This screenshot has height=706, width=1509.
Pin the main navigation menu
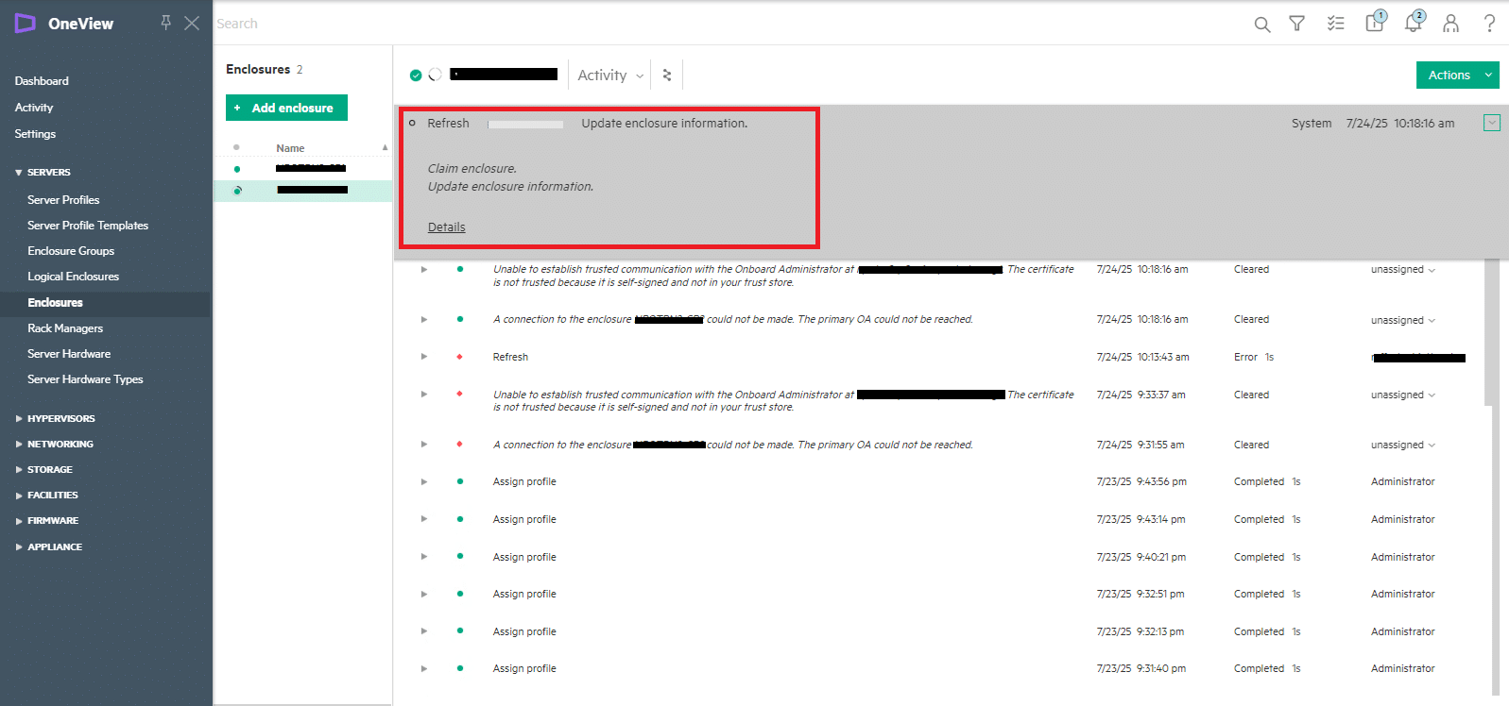pos(165,23)
